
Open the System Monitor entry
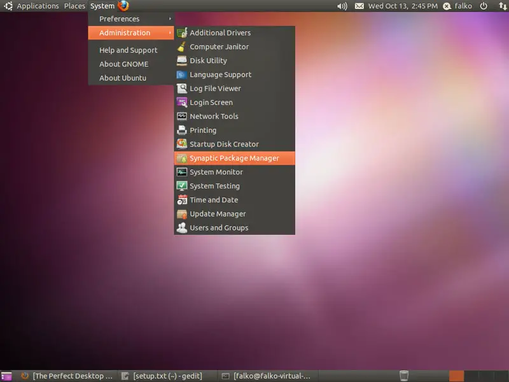[234, 172]
